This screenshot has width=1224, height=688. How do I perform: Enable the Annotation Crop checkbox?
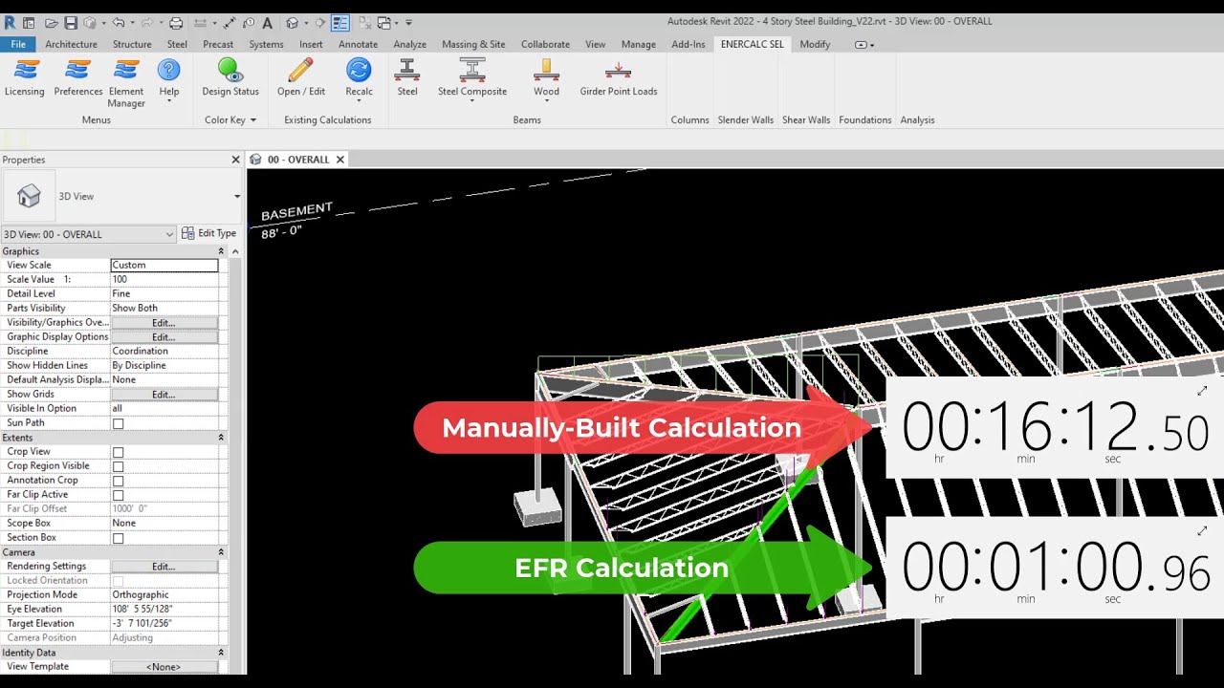click(118, 481)
